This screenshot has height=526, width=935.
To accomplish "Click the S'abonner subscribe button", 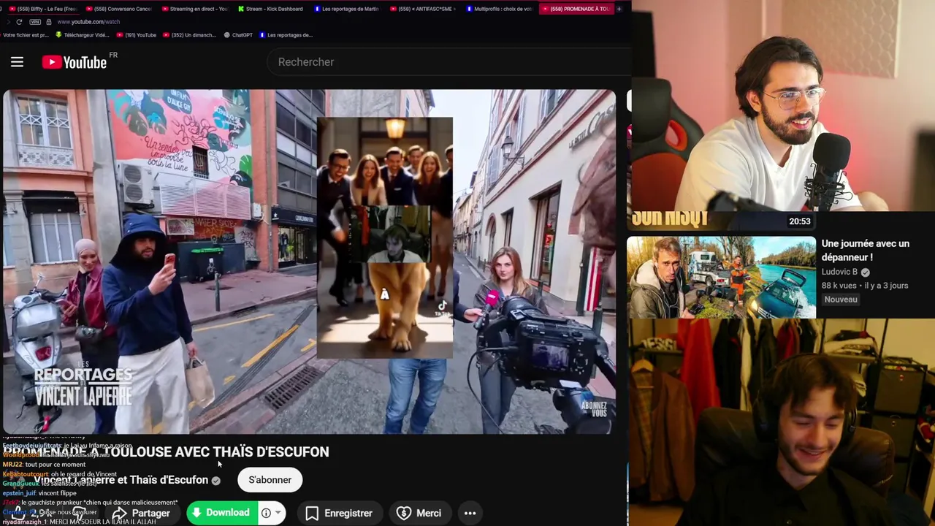I will tap(270, 480).
